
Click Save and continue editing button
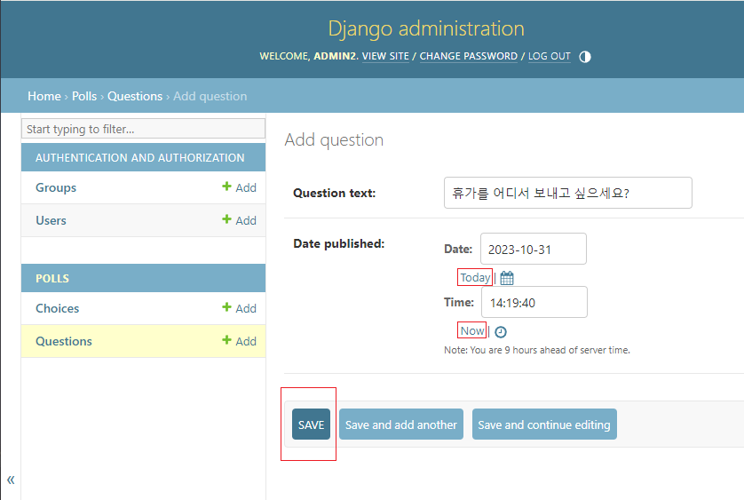544,424
